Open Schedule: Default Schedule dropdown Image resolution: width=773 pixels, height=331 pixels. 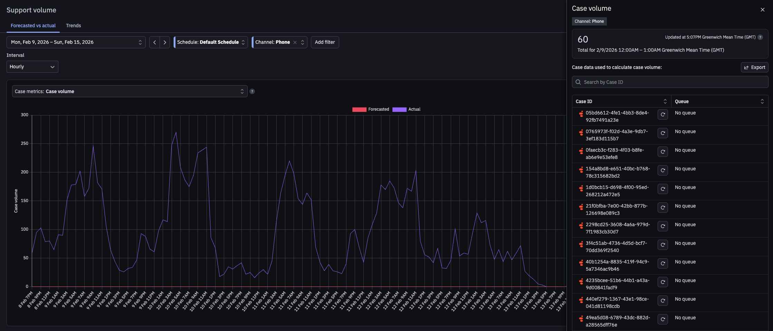(x=211, y=42)
